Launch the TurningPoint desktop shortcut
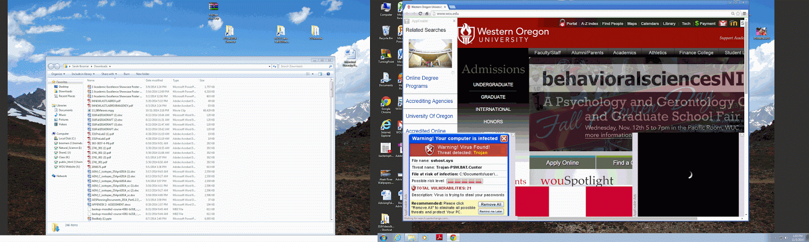This screenshot has height=242, width=809. [386, 55]
